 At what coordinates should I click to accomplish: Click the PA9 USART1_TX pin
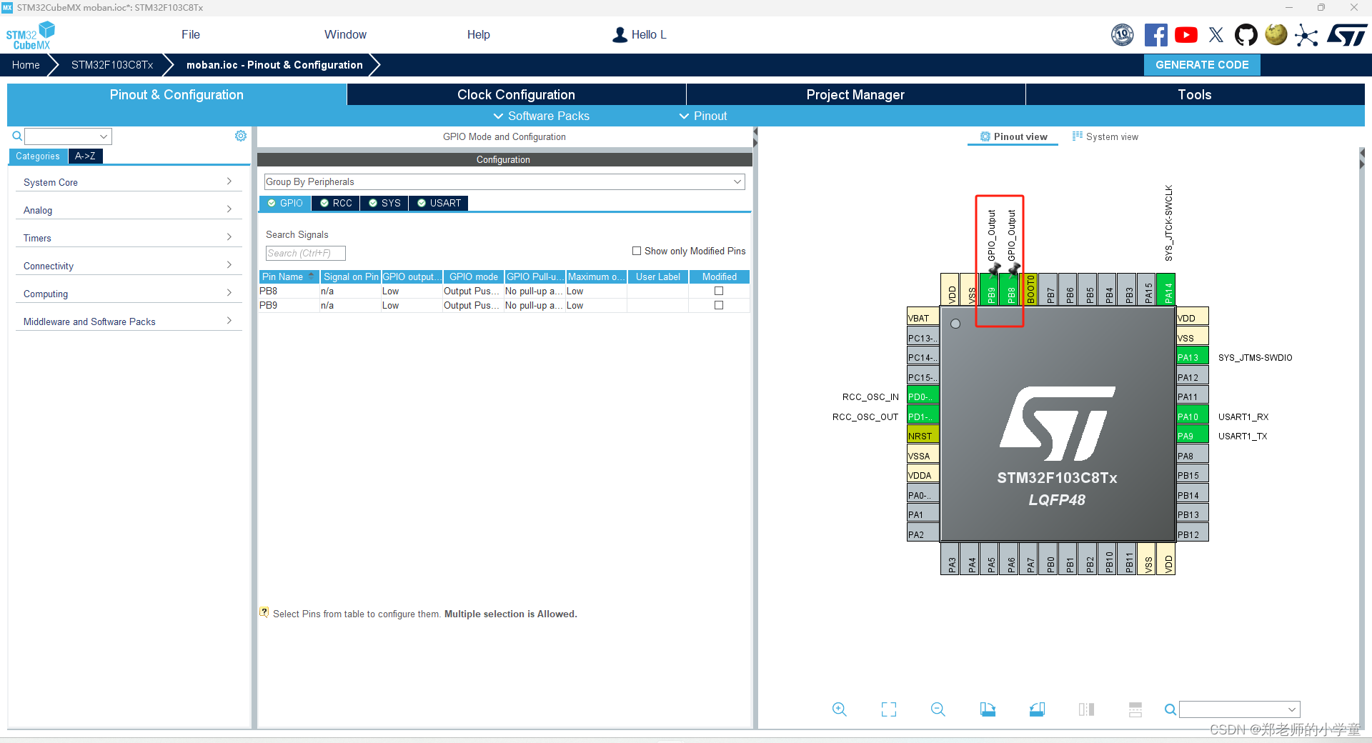point(1192,436)
